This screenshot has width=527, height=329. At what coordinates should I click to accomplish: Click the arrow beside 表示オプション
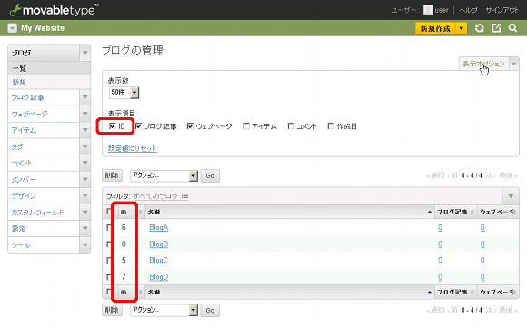coord(514,64)
